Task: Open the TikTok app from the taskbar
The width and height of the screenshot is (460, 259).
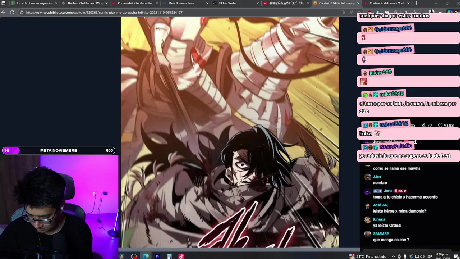Action: coord(181,256)
